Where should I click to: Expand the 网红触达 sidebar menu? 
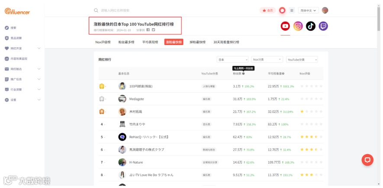(39, 69)
